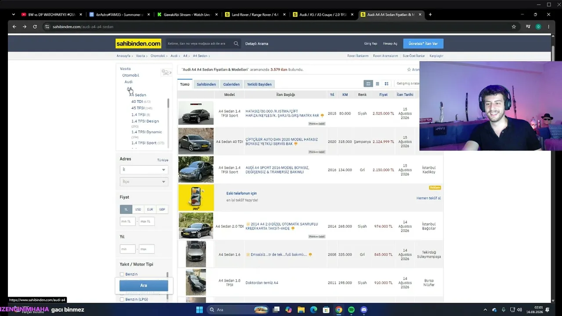Select TL currency toggle

point(126,209)
